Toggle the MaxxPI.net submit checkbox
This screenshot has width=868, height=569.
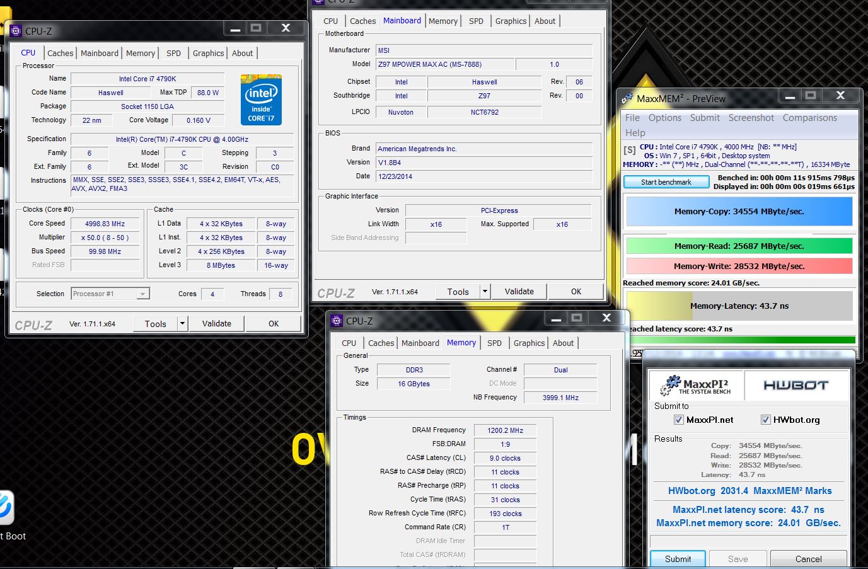(x=678, y=420)
